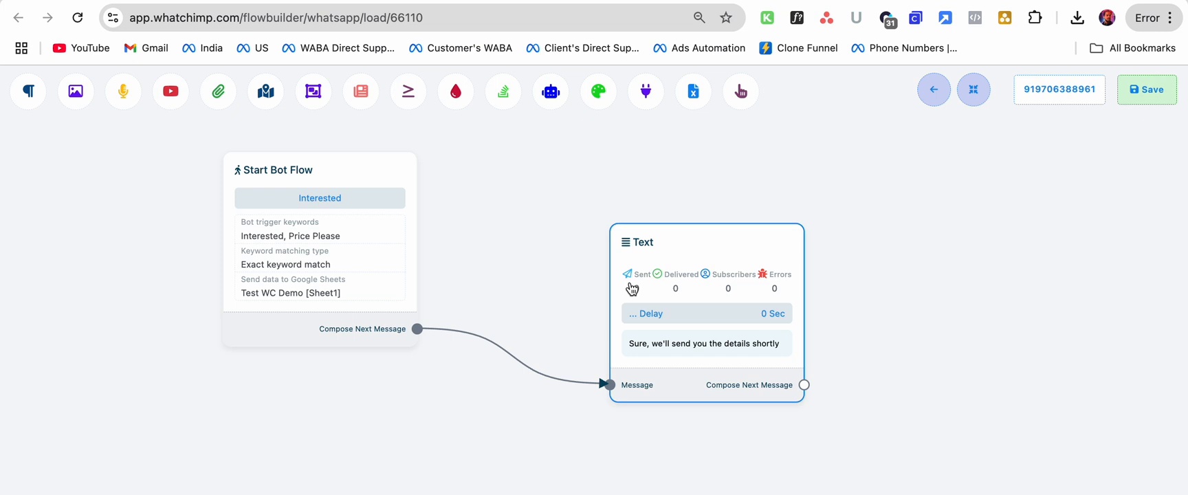The height and width of the screenshot is (495, 1188).
Task: Click the fit-to-screen compress arrows button
Action: pos(973,89)
